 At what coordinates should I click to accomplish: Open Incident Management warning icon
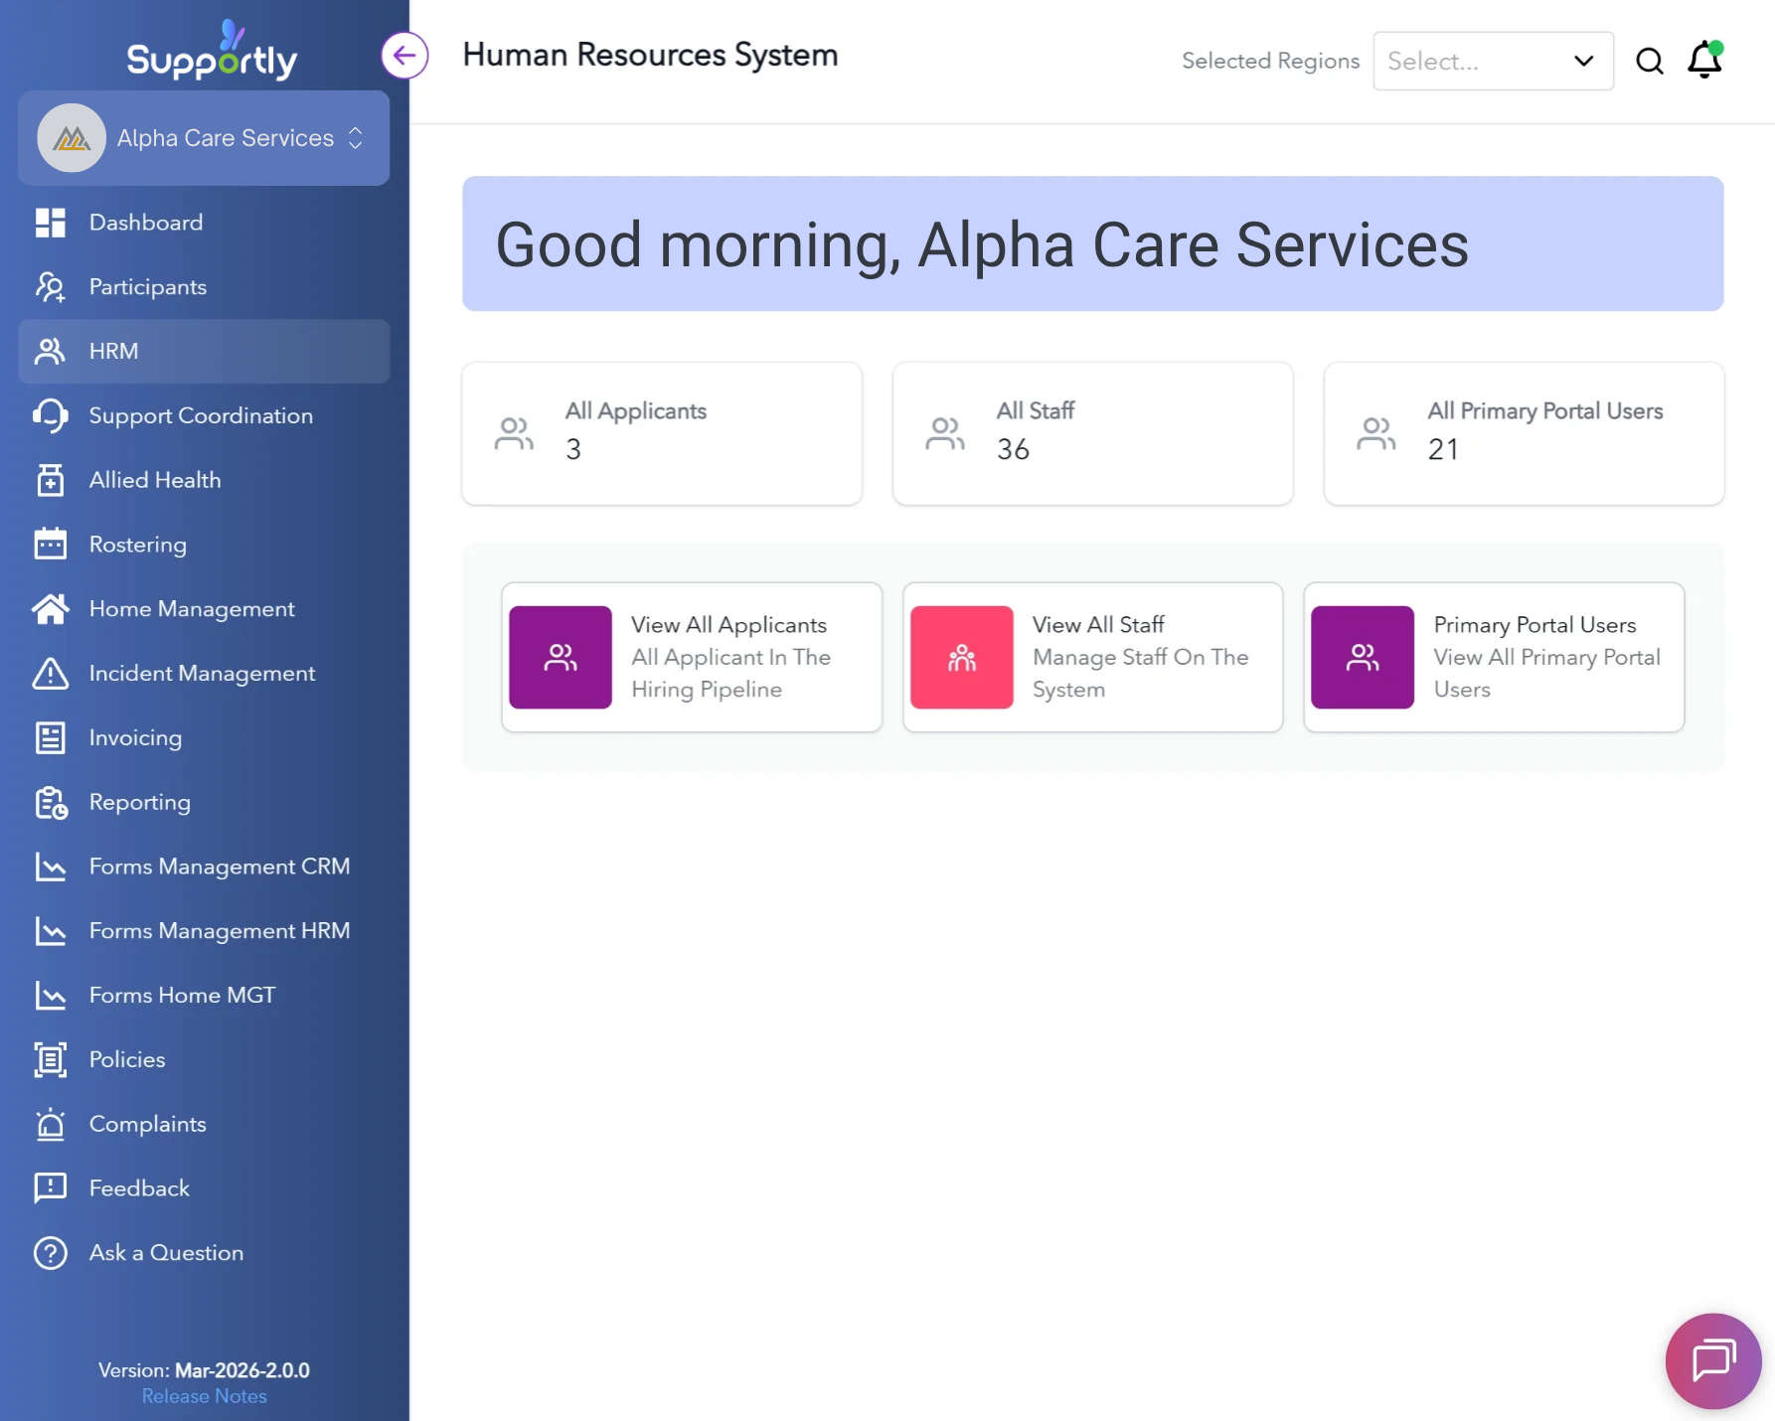(x=51, y=673)
